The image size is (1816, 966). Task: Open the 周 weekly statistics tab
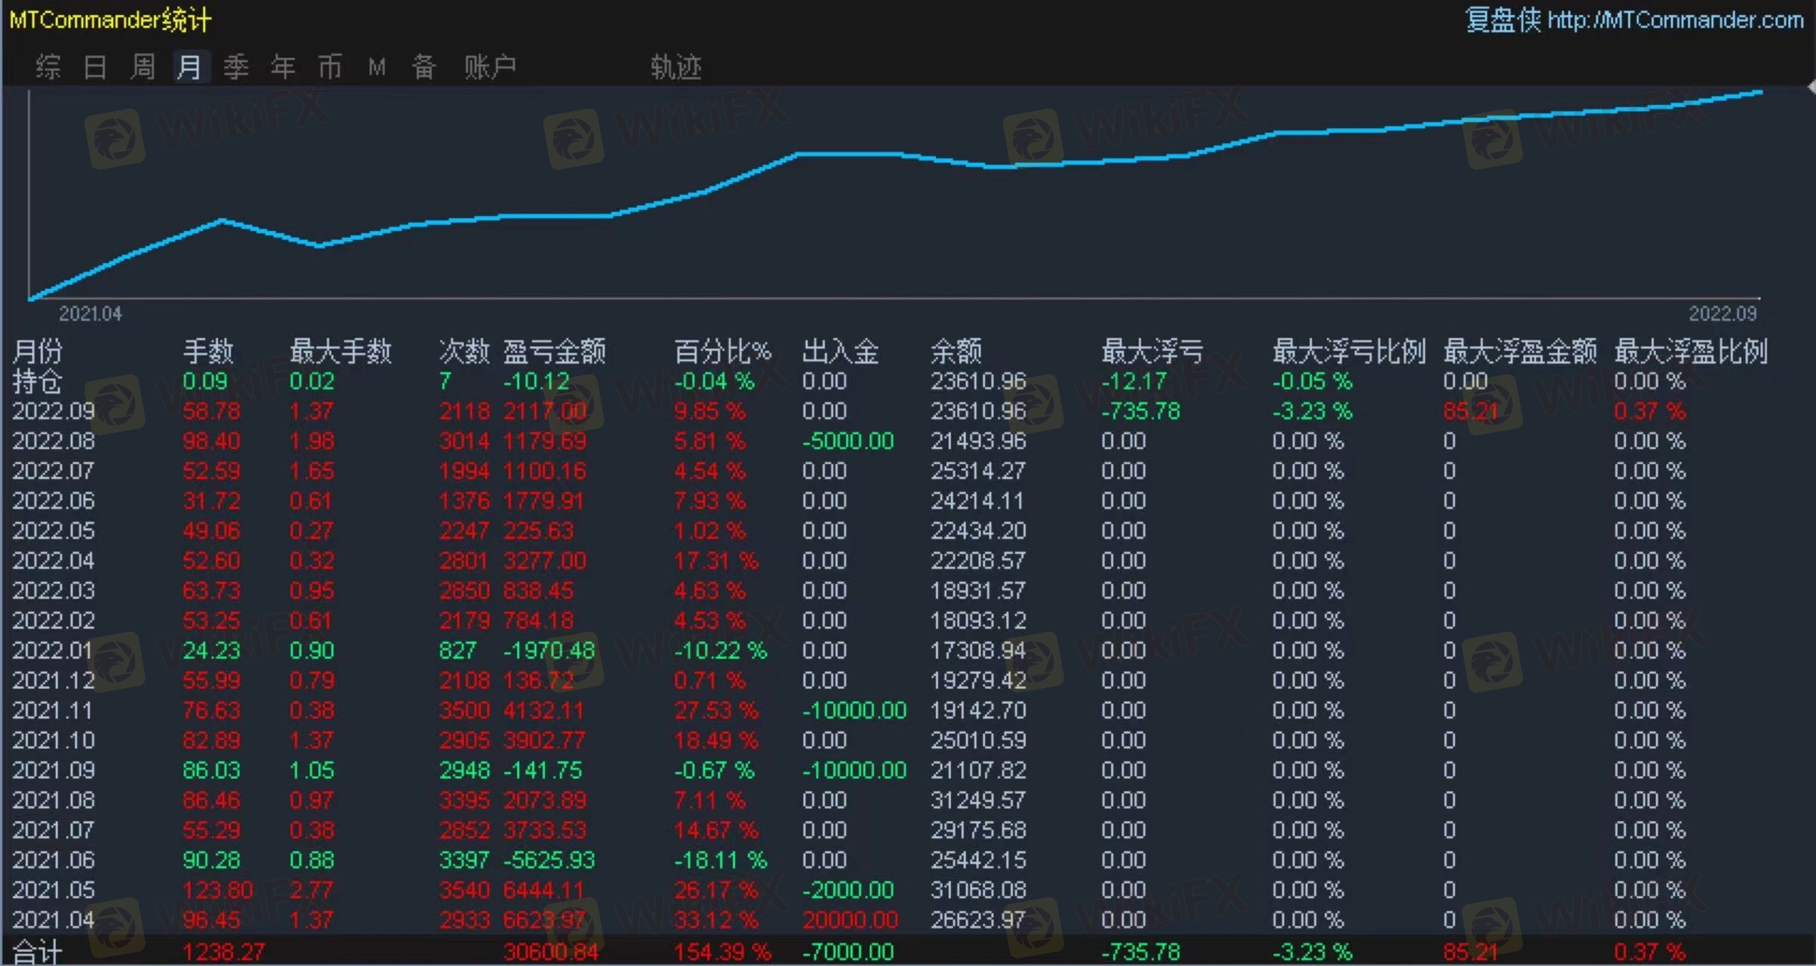[143, 67]
